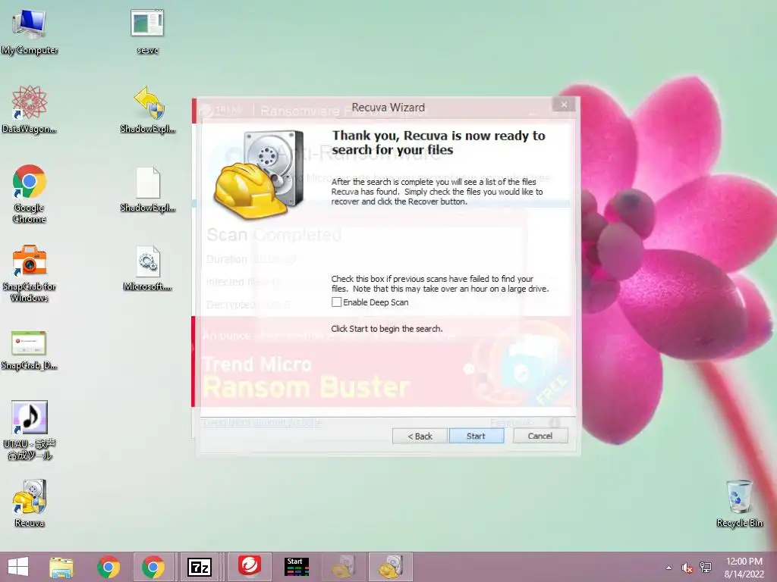
Task: Open the blank ShadowExpl file icon
Action: click(x=148, y=189)
